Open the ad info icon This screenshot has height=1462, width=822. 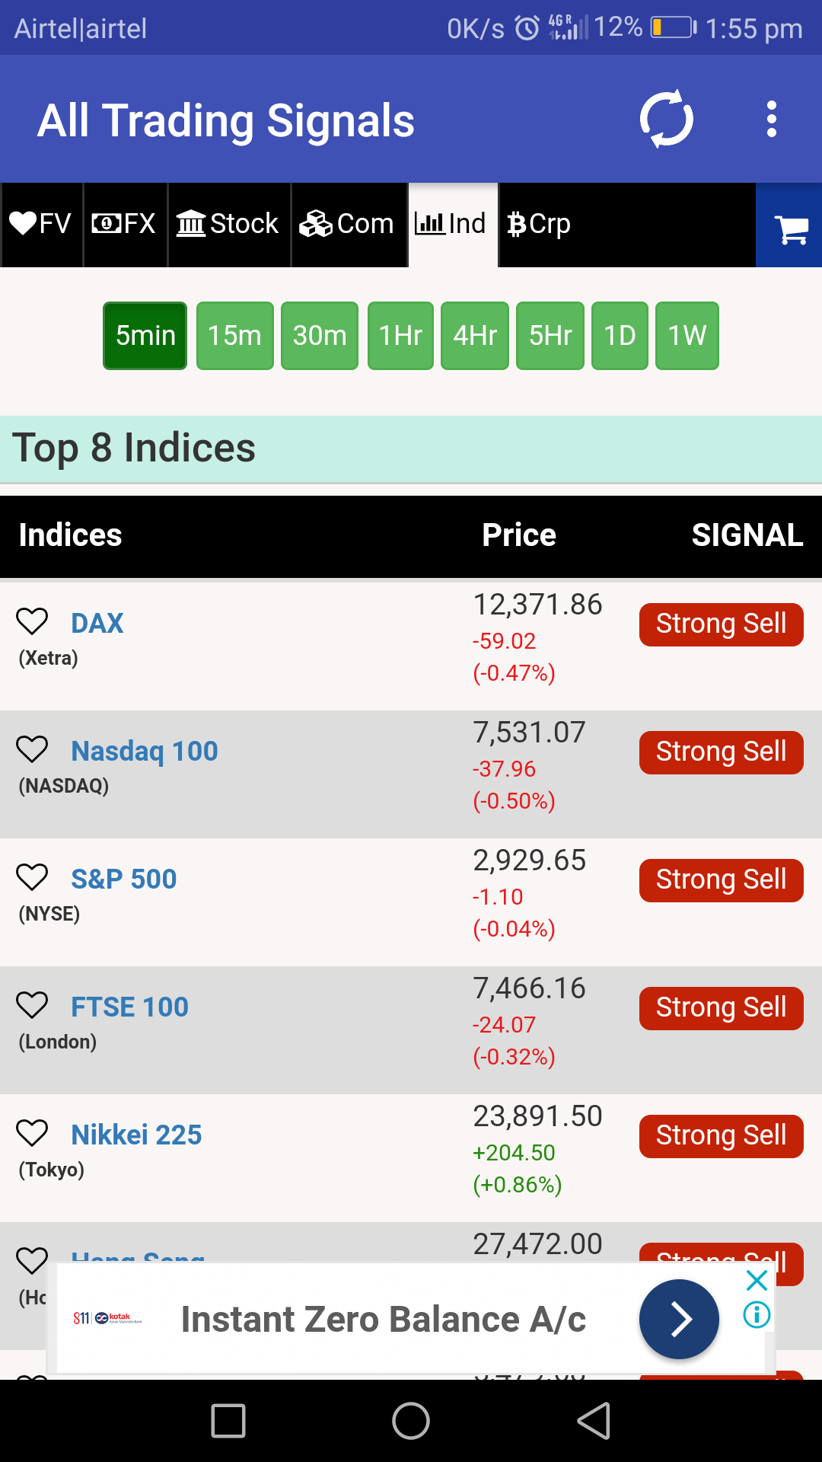(757, 1315)
